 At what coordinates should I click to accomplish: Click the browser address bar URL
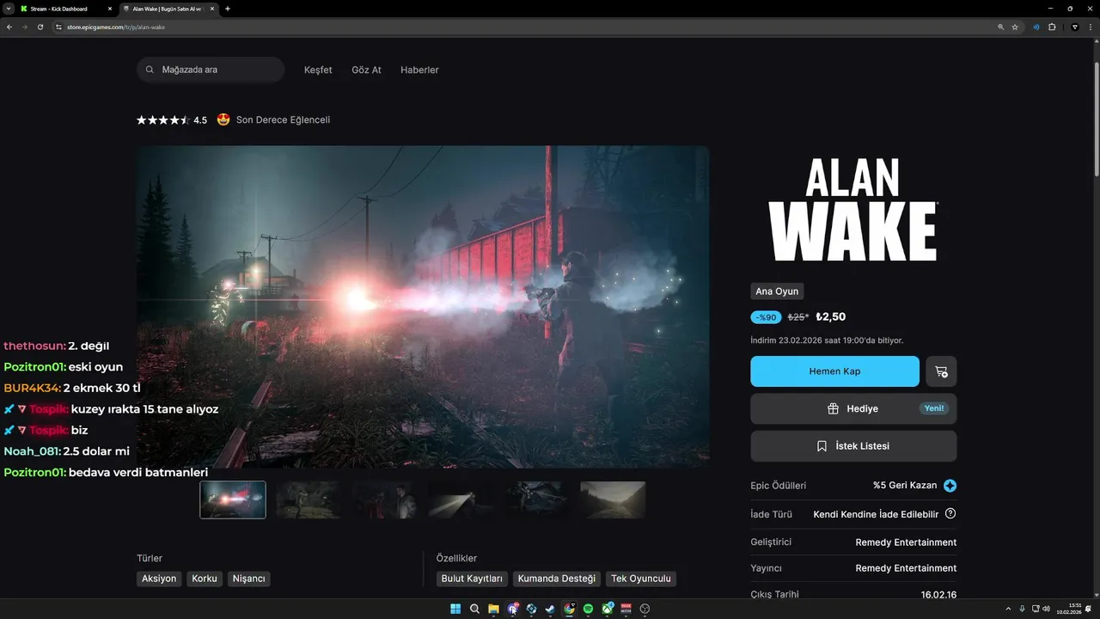tap(116, 27)
